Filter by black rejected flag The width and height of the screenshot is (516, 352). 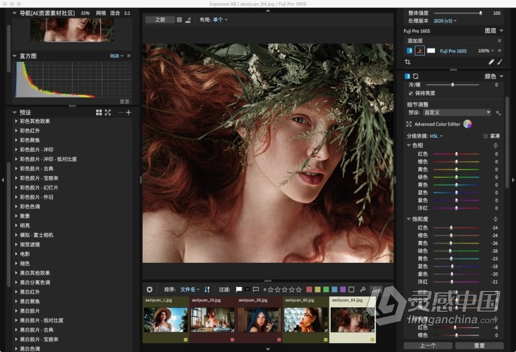click(247, 290)
